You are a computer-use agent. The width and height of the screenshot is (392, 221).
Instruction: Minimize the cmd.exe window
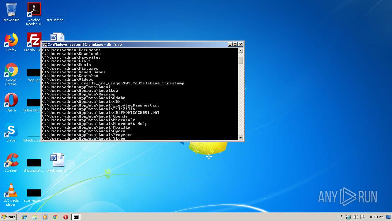pos(230,45)
